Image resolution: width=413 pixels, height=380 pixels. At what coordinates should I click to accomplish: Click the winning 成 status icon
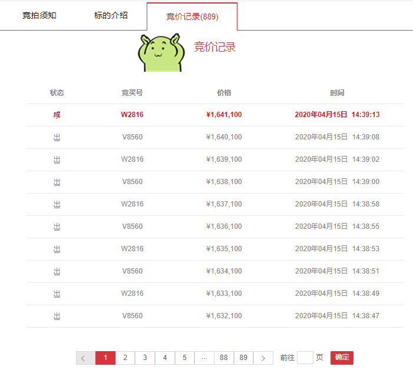pos(57,115)
